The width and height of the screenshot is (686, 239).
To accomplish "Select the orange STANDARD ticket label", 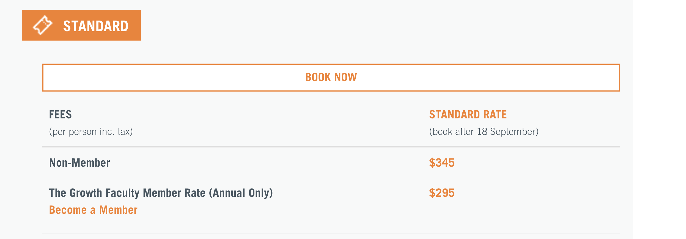I will point(81,25).
